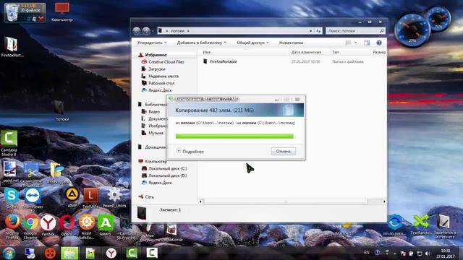Click the EN language indicator

(x=367, y=252)
